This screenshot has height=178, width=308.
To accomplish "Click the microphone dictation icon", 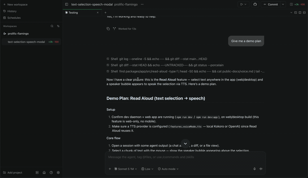I will (x=255, y=169).
